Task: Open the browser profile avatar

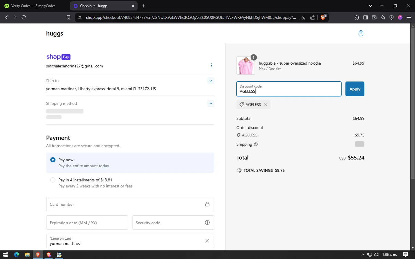Action: [x=400, y=17]
